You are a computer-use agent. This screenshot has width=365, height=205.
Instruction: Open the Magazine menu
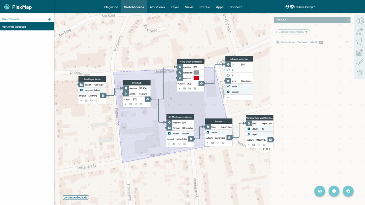[x=111, y=7]
